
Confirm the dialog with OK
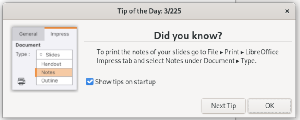tap(270, 106)
